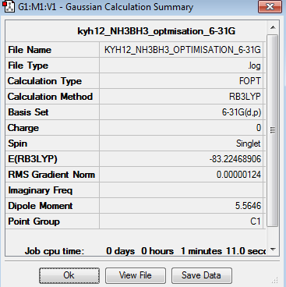
Task: Click the vertical scrollbar thumb grip
Action: [x=273, y=130]
